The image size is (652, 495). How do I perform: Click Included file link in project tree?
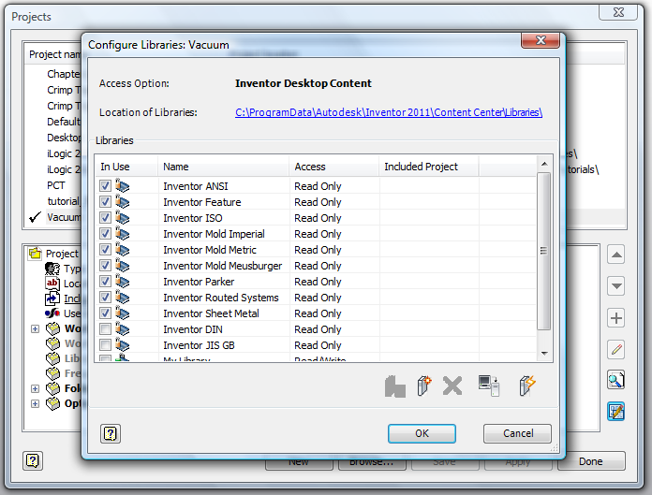pyautogui.click(x=72, y=298)
